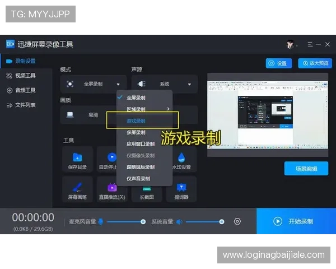Image resolution: width=336 pixels, height=269 pixels.
Task: Click the 高清 quality monitor icon
Action: (x=70, y=115)
